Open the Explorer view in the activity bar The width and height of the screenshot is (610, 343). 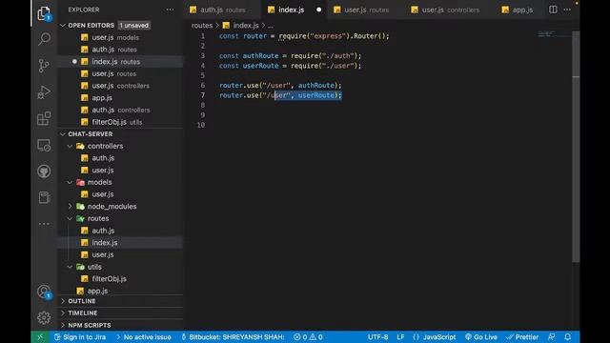(44, 13)
